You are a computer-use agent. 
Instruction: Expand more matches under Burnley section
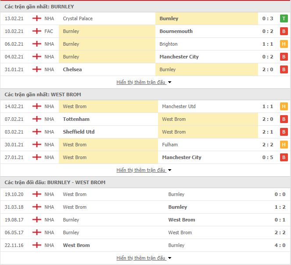tap(144, 82)
